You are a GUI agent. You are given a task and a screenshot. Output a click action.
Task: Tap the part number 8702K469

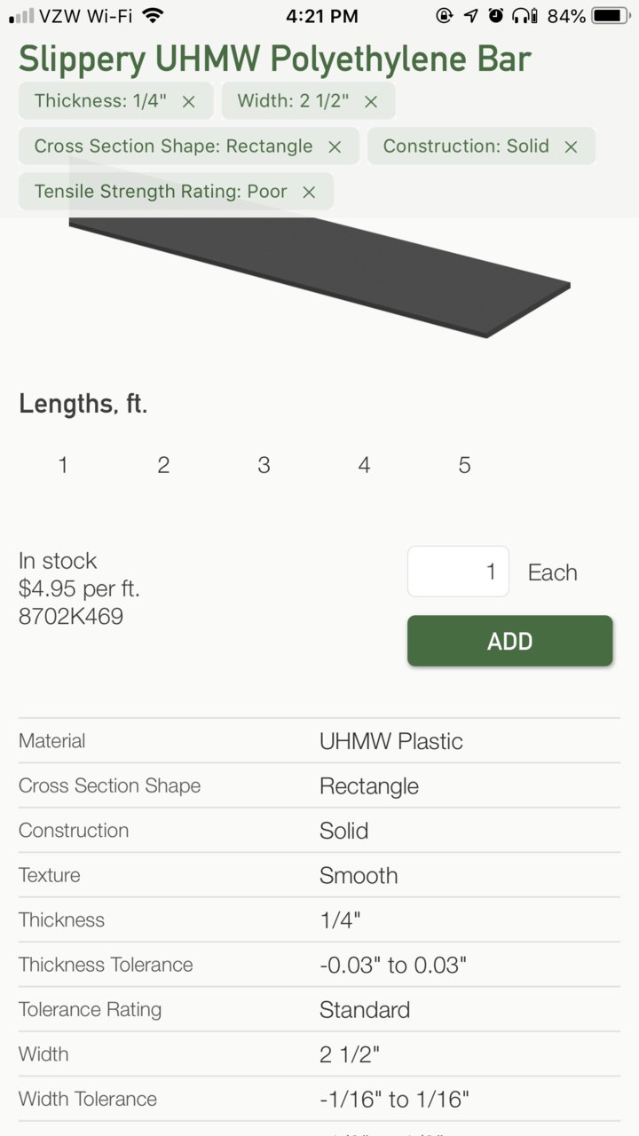(x=71, y=616)
